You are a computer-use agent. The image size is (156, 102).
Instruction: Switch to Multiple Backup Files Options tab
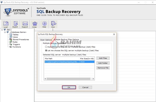(x=66, y=40)
